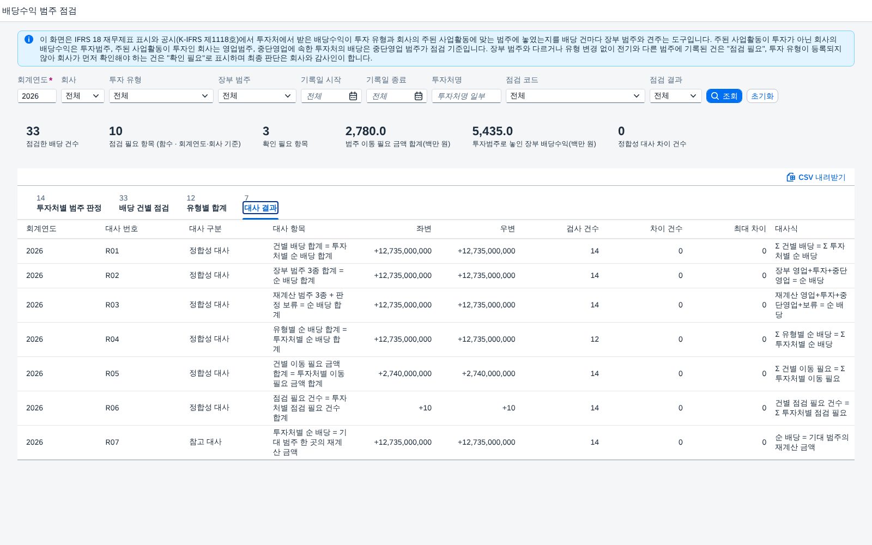The width and height of the screenshot is (872, 545).
Task: Open calendar picker for 기록일 종료
Action: 419,96
